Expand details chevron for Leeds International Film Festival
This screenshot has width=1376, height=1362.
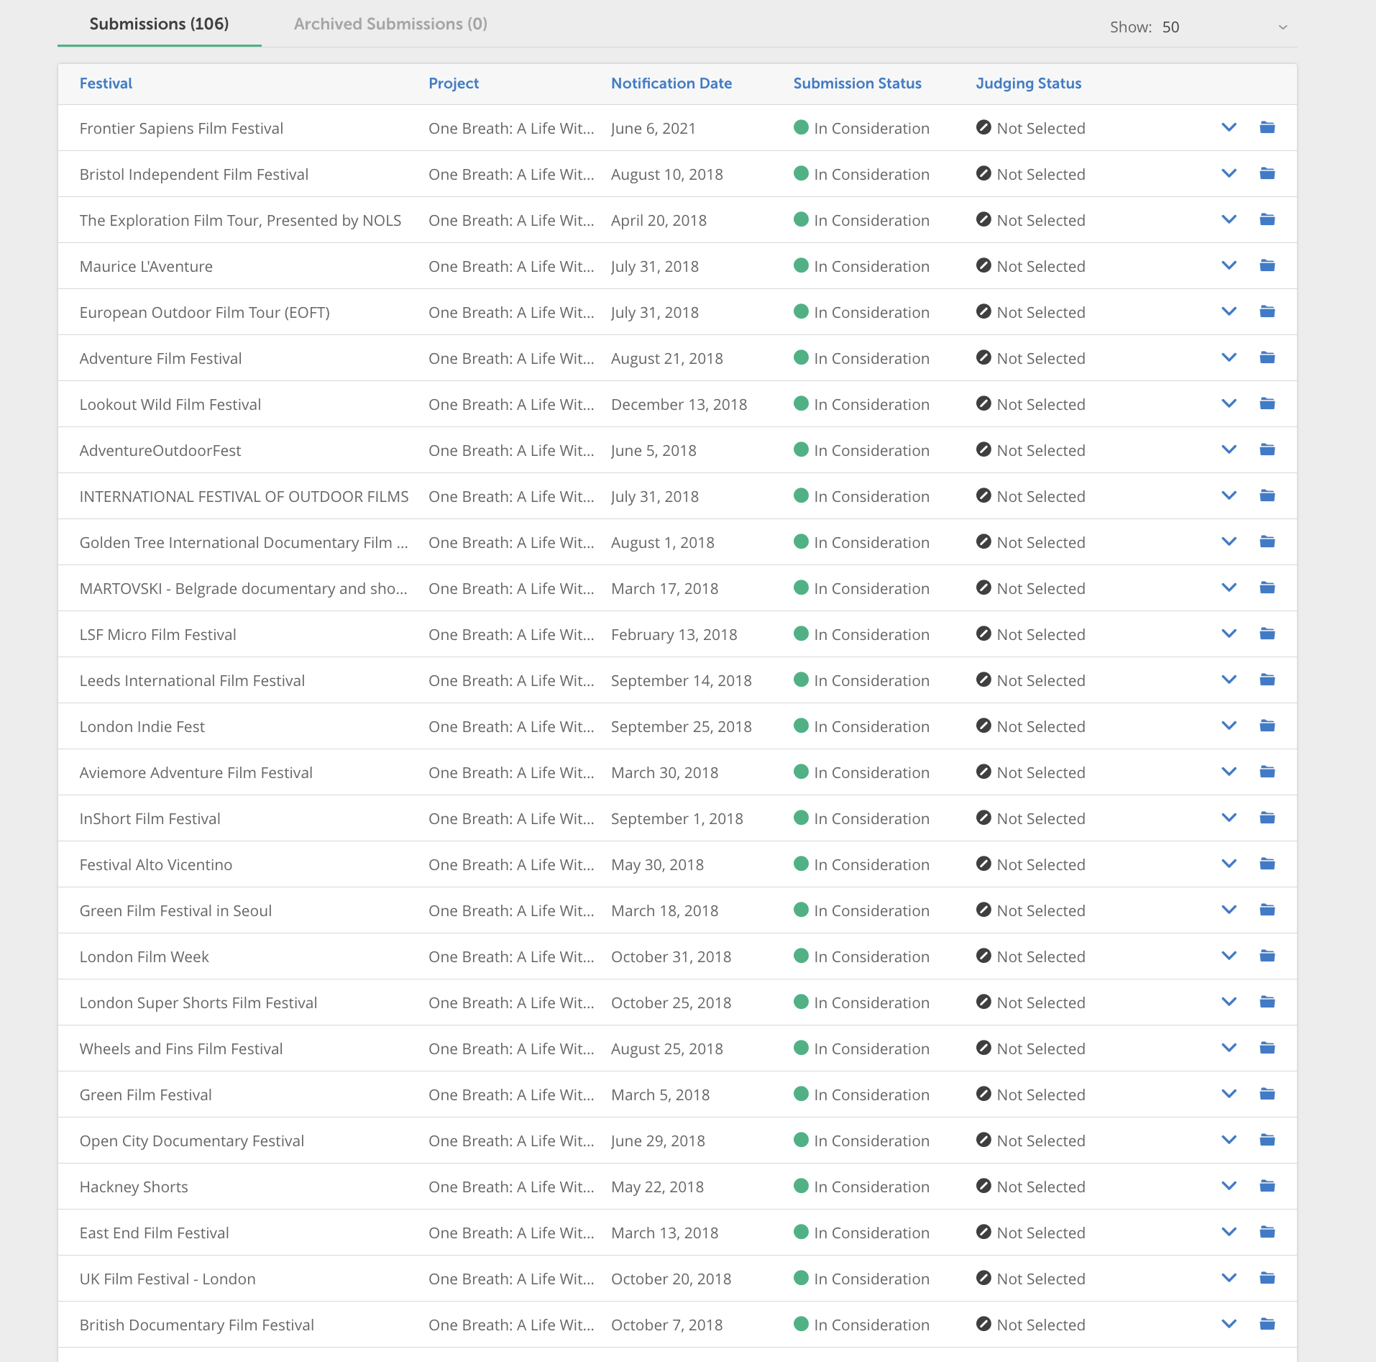1229,680
